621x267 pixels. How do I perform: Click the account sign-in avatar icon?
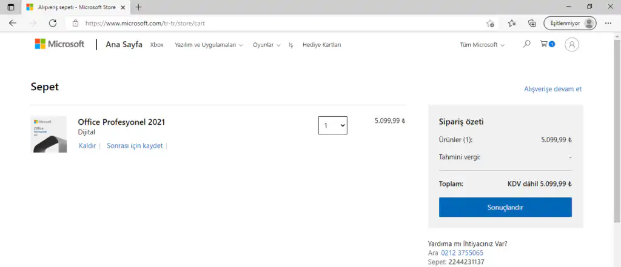point(571,45)
